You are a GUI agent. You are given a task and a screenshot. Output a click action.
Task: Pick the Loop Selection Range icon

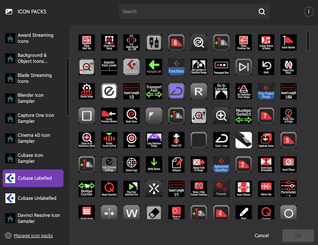pos(154,140)
